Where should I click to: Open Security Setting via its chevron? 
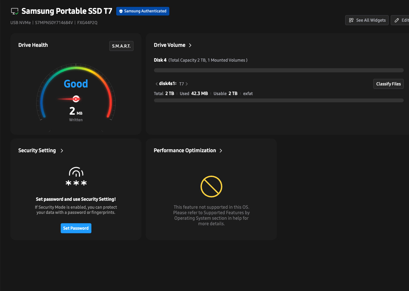(x=62, y=150)
